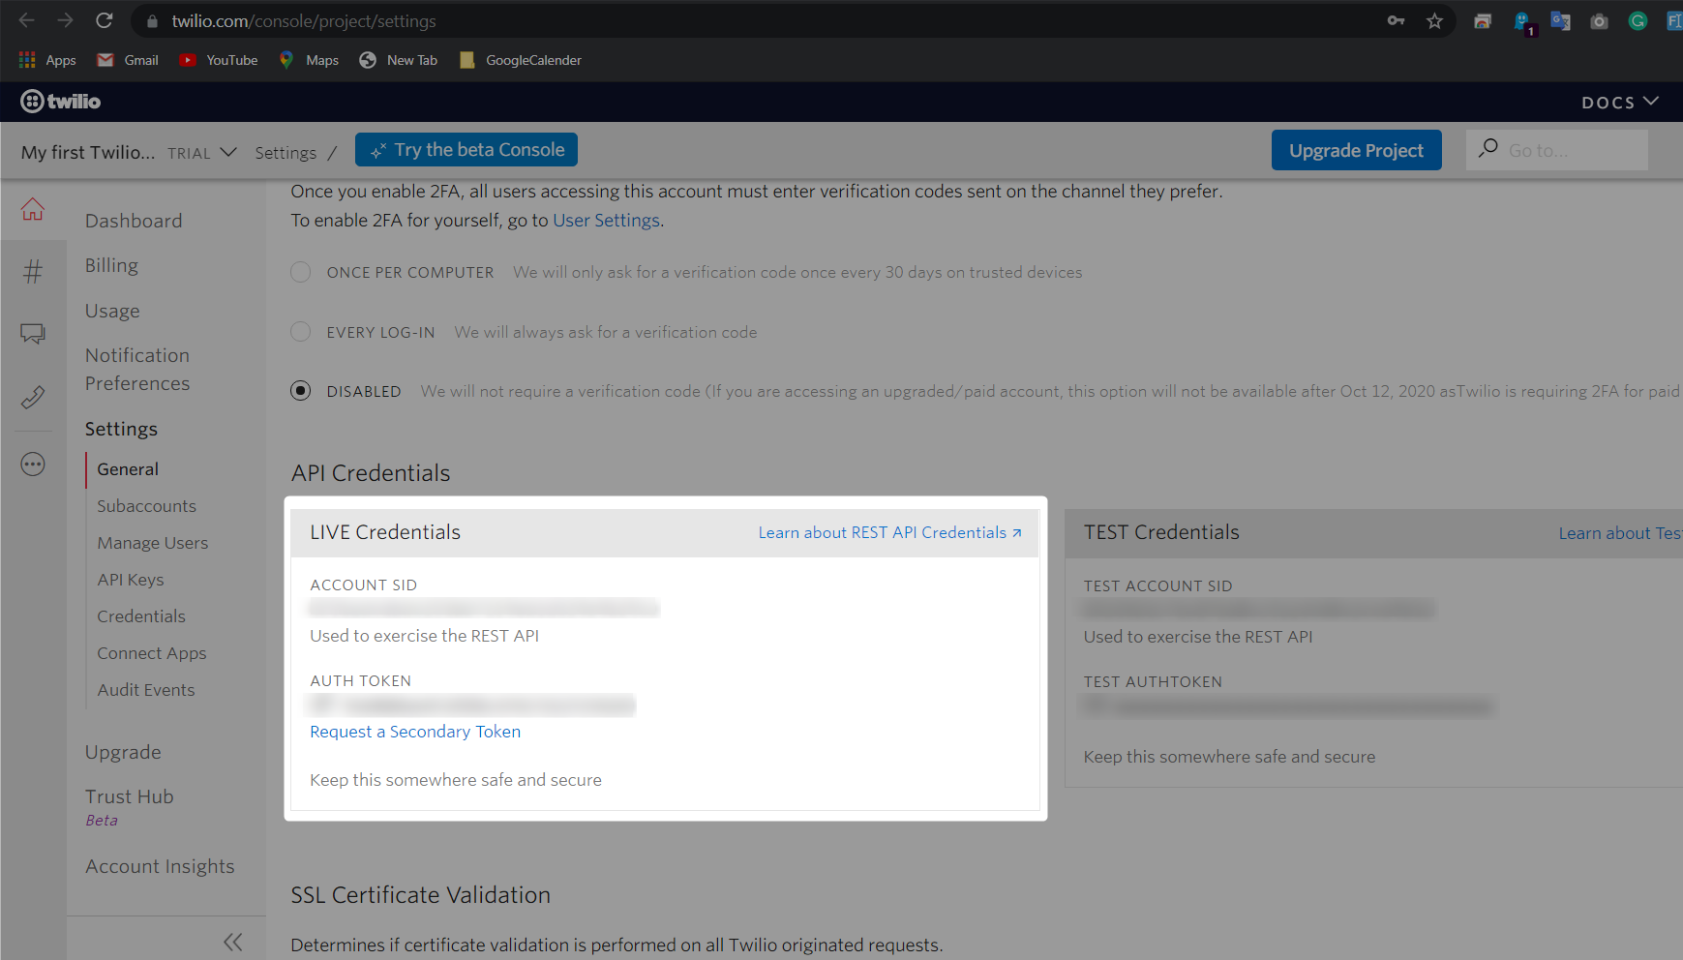Open the YouTube bookmark
The height and width of the screenshot is (960, 1683).
[x=219, y=60]
